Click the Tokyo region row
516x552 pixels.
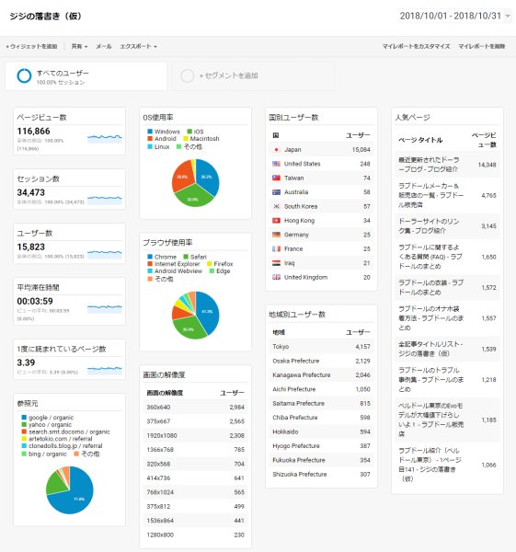click(x=321, y=347)
